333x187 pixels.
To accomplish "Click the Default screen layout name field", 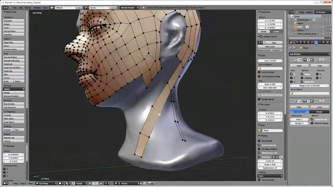I will coord(65,8).
